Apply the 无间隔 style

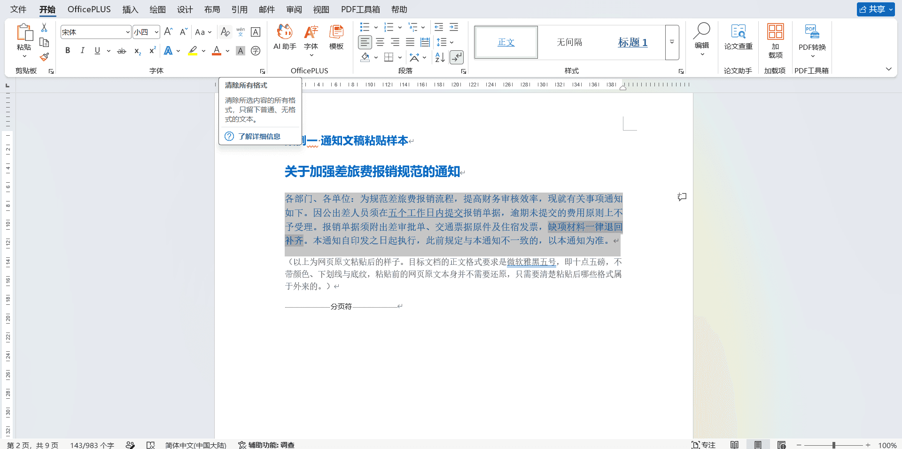click(569, 42)
